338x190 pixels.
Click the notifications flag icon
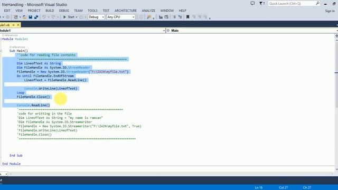(262, 4)
